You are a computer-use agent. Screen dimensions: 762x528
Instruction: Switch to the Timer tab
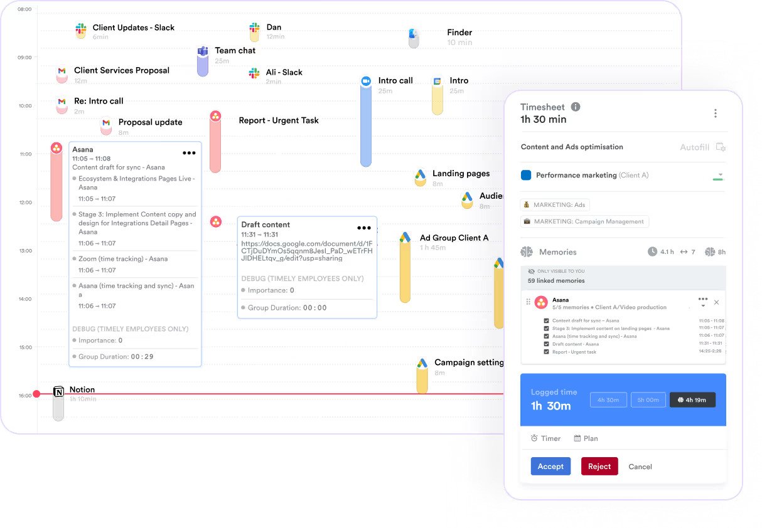(x=545, y=438)
